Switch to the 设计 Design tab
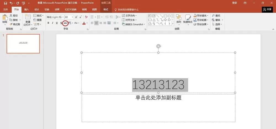Image resolution: width=276 pixels, height=129 pixels. pyautogui.click(x=37, y=10)
